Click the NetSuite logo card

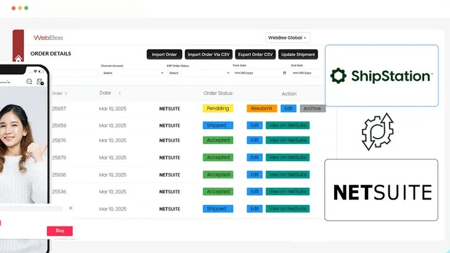(x=382, y=190)
